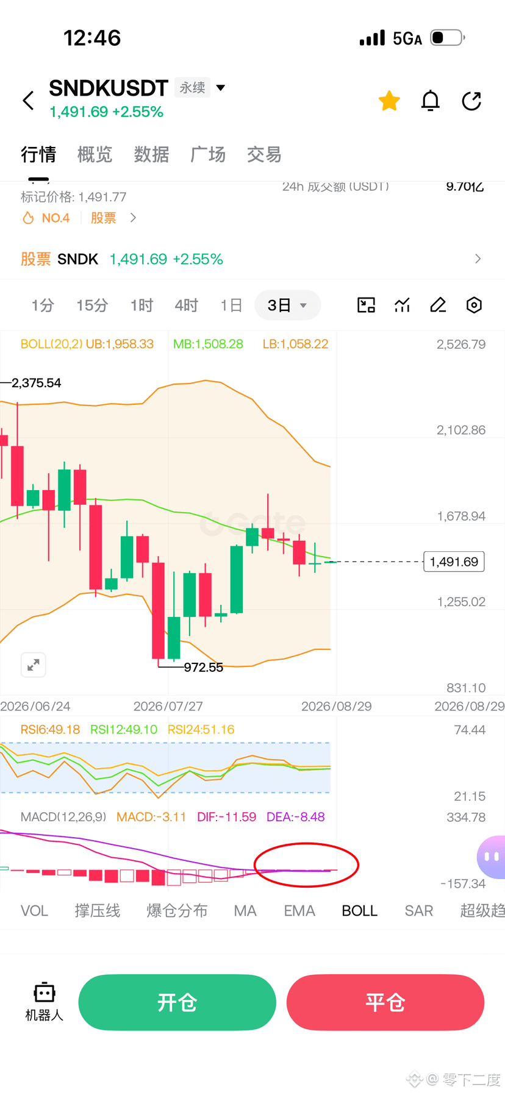Tap the current price label 1,491.69 on chart
This screenshot has height=1095, width=505.
pos(454,562)
